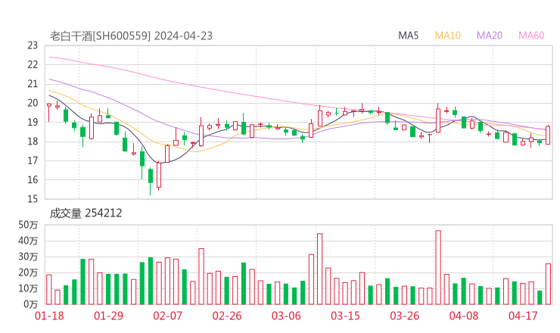
Task: Click the 40万 volume axis label
Action: (28, 241)
